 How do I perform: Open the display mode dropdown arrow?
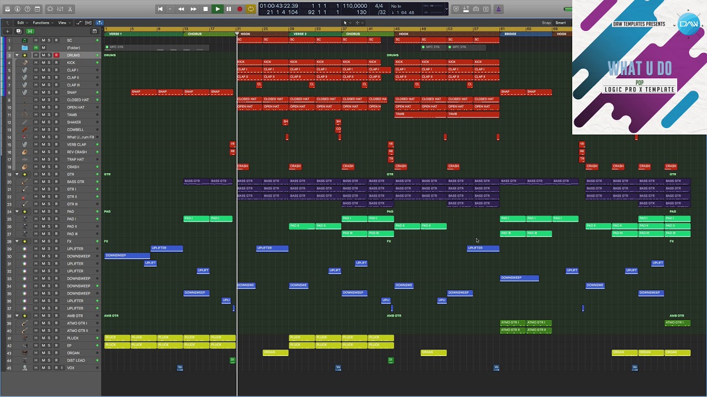(446, 9)
